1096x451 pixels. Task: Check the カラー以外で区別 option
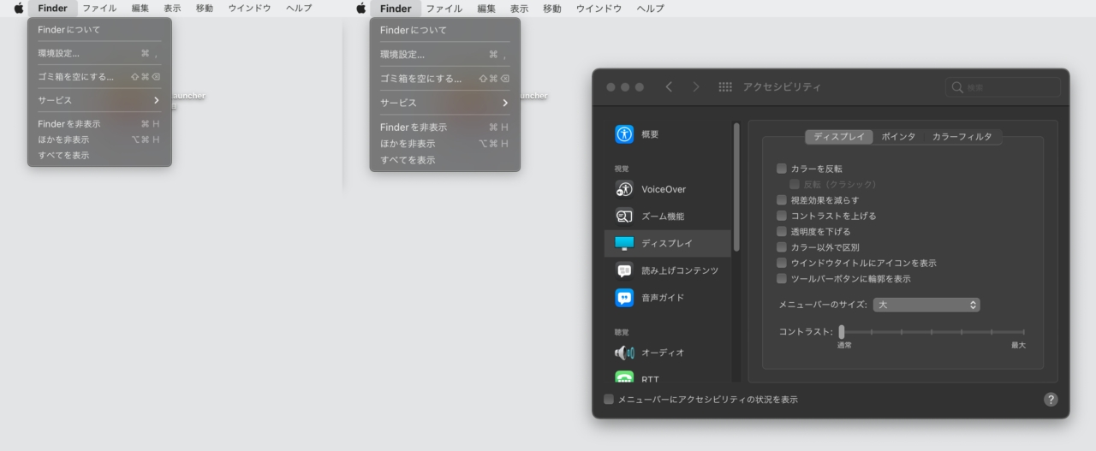(781, 246)
